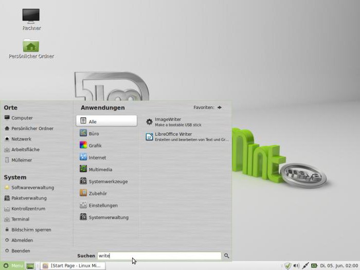Click the Menu button on panel
Image resolution: width=360 pixels, height=270 pixels.
[13, 266]
